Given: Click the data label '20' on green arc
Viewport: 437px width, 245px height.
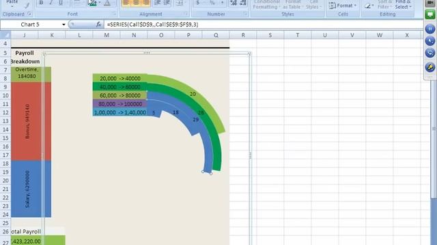Looking at the screenshot, I should [193, 94].
